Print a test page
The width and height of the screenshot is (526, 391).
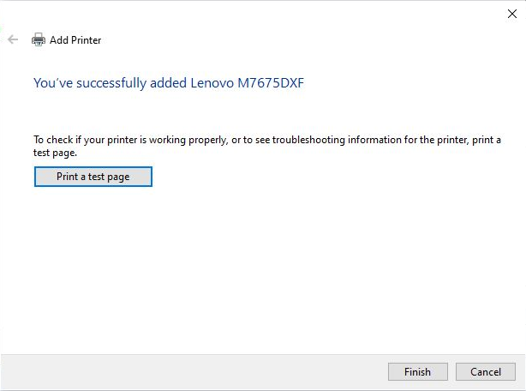click(x=93, y=177)
